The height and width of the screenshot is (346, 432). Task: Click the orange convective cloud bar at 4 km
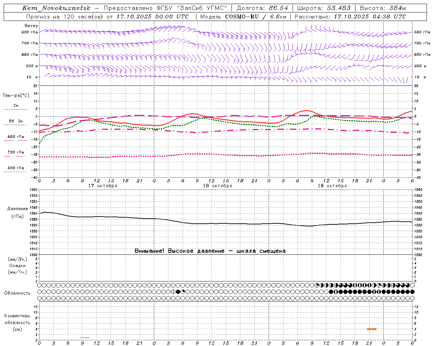tap(372, 329)
